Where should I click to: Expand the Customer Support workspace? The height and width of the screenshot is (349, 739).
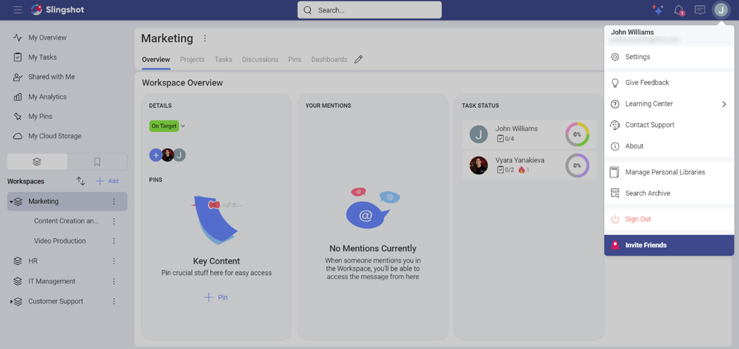point(11,302)
